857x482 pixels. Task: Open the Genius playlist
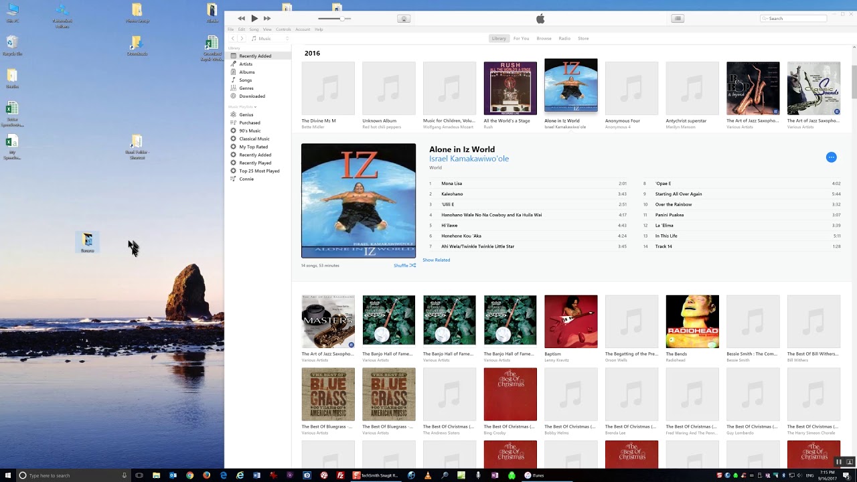[x=258, y=114]
